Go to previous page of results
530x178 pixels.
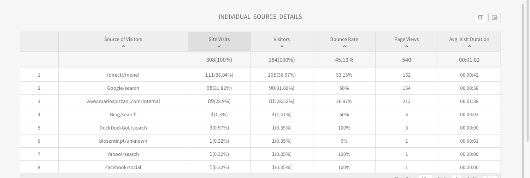(x=486, y=177)
